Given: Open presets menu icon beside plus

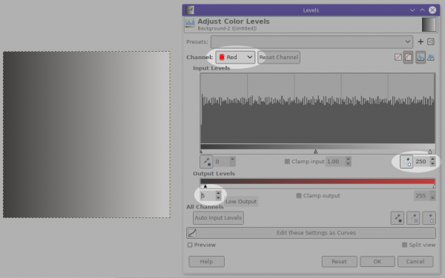Looking at the screenshot, I should click(431, 42).
